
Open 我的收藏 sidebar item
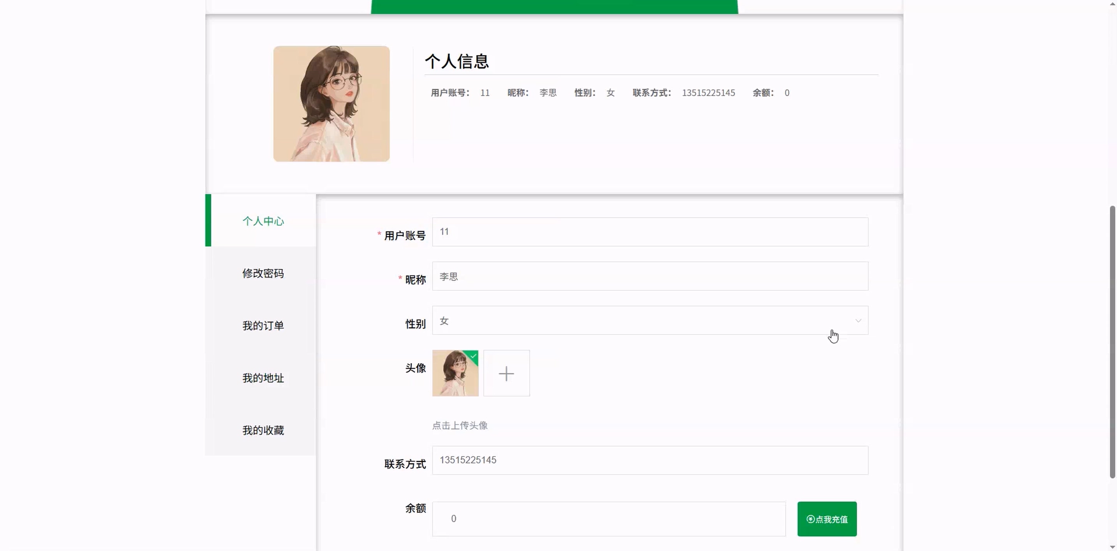(x=263, y=430)
